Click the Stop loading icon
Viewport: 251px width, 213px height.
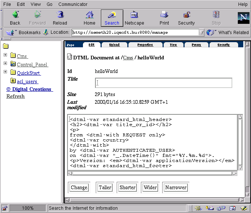(x=216, y=15)
